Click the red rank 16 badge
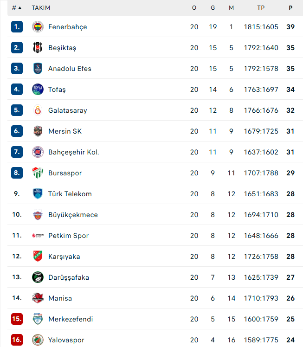The height and width of the screenshot is (347, 303). (x=17, y=340)
